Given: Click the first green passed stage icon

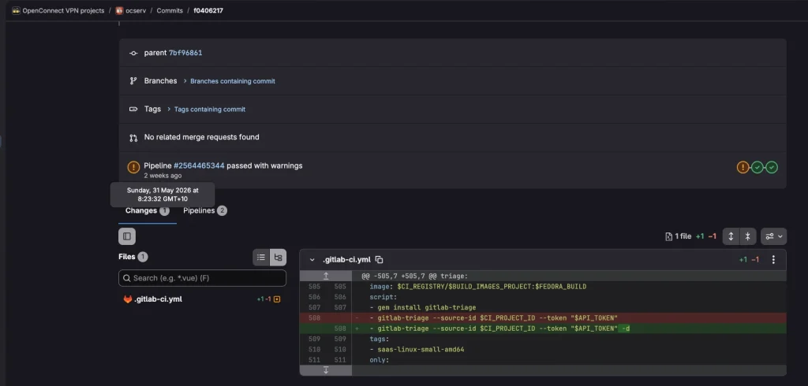Looking at the screenshot, I should click(757, 167).
